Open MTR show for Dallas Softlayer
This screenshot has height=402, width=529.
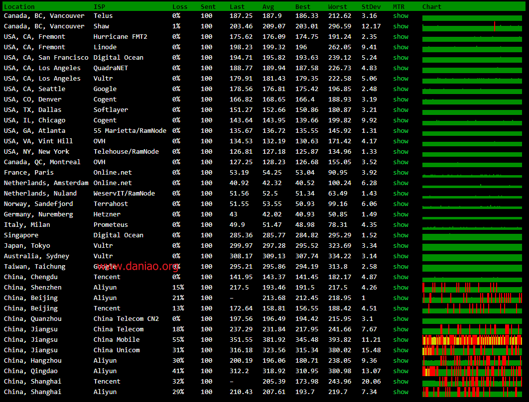coord(400,110)
